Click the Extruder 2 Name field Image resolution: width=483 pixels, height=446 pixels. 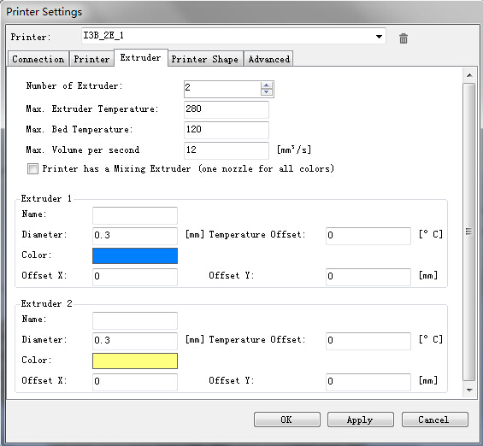(x=135, y=320)
